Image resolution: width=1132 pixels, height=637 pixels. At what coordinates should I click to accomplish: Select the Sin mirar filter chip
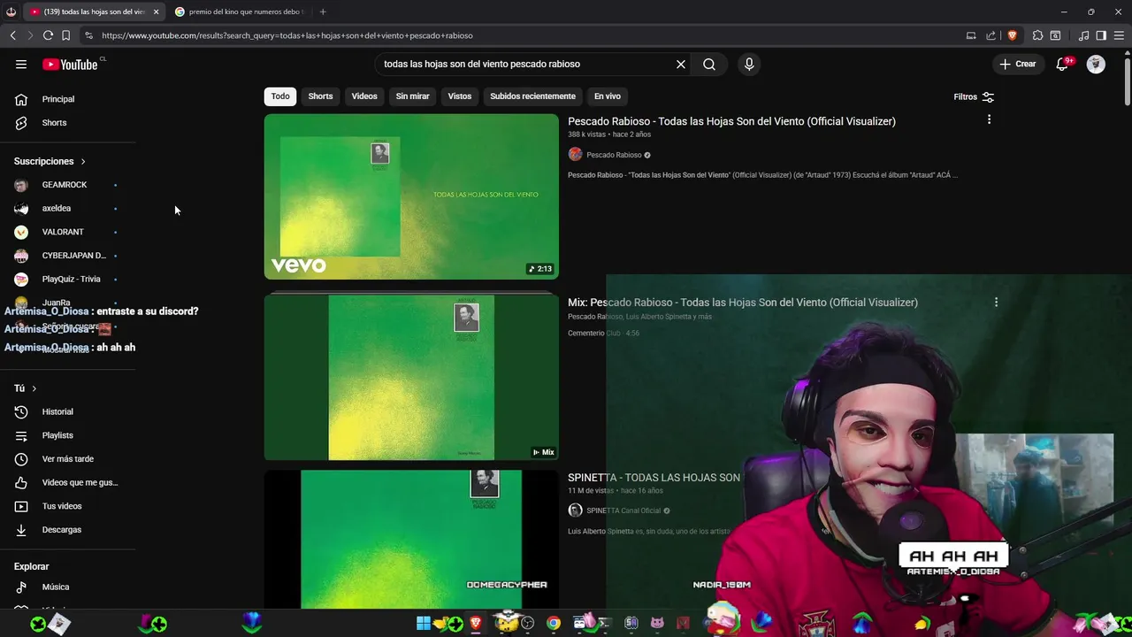(x=412, y=96)
